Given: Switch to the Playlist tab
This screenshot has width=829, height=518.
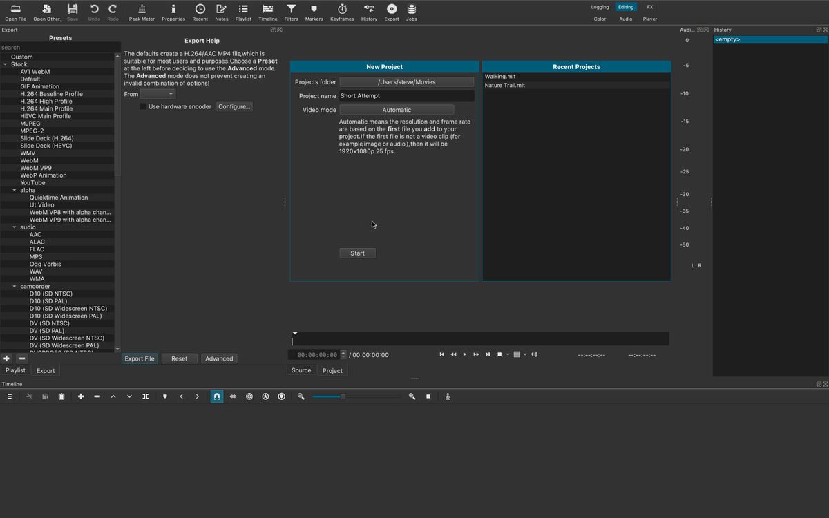Looking at the screenshot, I should pos(15,370).
